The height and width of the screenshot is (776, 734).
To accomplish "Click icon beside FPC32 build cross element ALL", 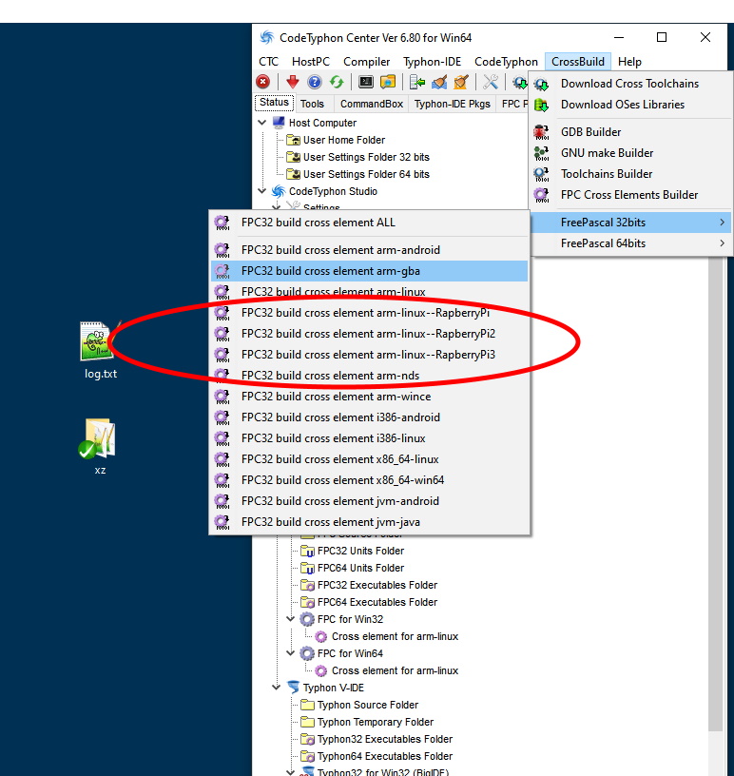I will point(222,223).
